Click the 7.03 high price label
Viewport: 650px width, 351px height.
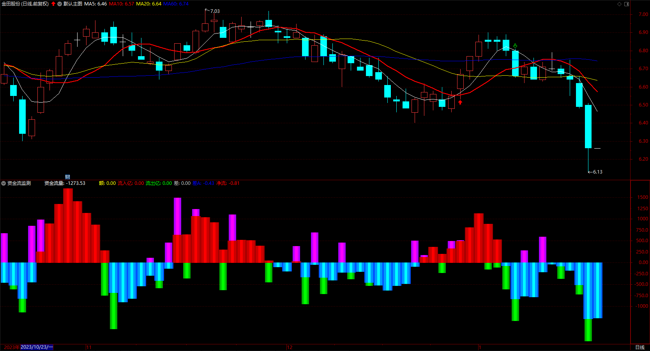(215, 11)
